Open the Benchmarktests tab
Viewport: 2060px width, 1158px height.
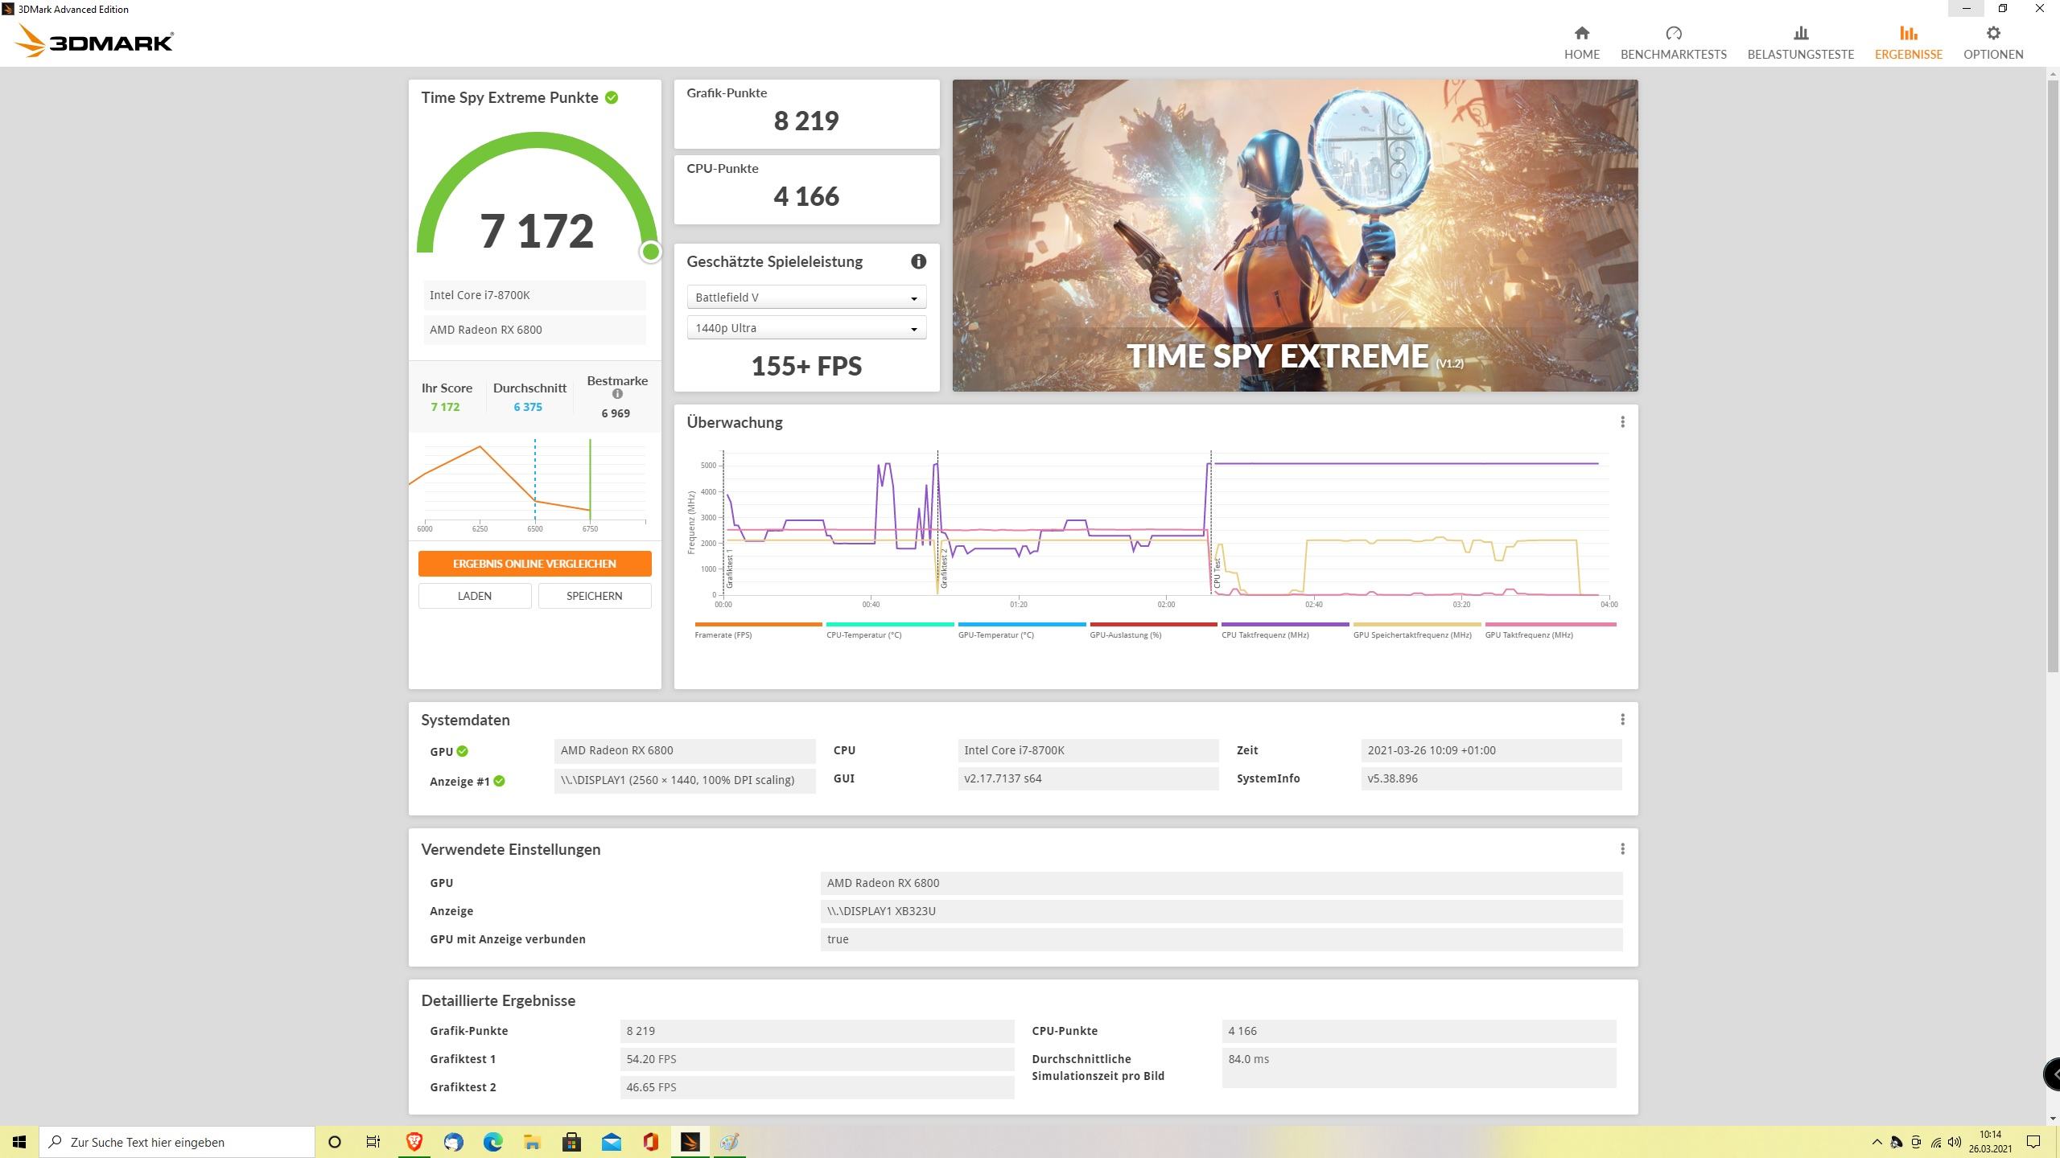tap(1673, 43)
